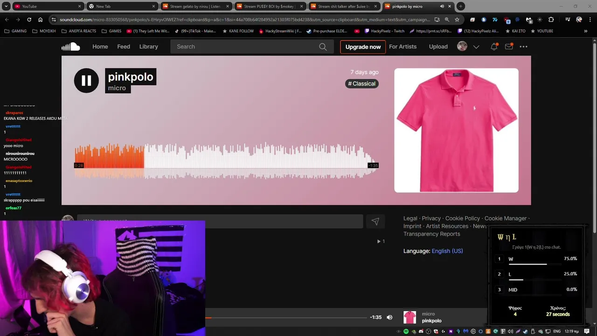Click the Write a comment field
Screen dimensions: 597x336
(x=220, y=222)
